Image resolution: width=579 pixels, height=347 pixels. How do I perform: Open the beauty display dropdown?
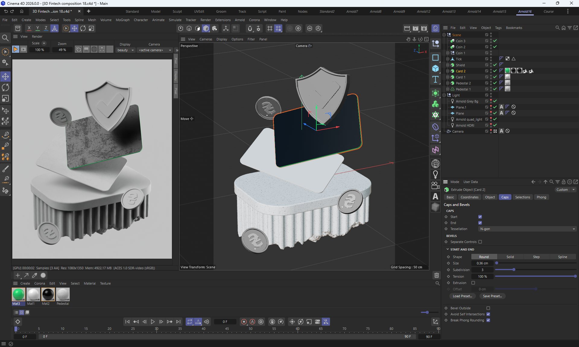tap(125, 50)
